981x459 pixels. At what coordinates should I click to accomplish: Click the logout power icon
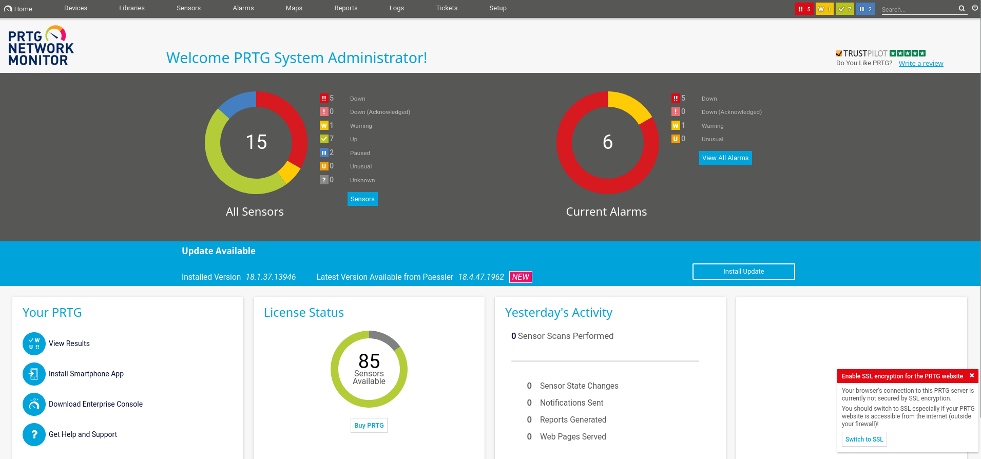(x=975, y=8)
